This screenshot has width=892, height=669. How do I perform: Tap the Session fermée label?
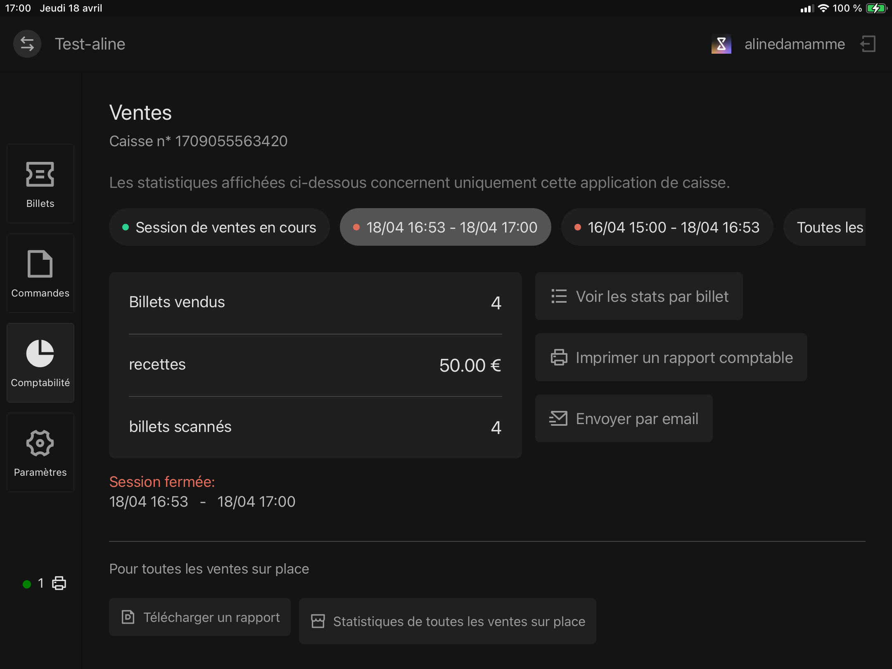(x=162, y=482)
